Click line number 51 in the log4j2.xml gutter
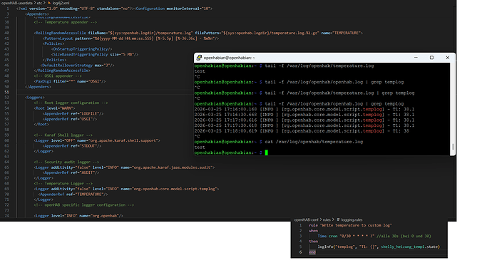Viewport: 492px width, 280px height. [x=7, y=92]
